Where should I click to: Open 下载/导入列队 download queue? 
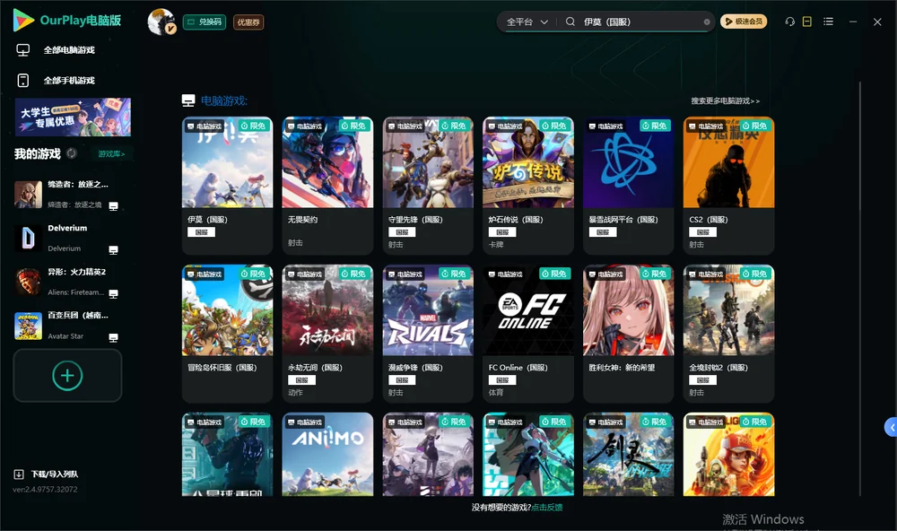pos(47,474)
